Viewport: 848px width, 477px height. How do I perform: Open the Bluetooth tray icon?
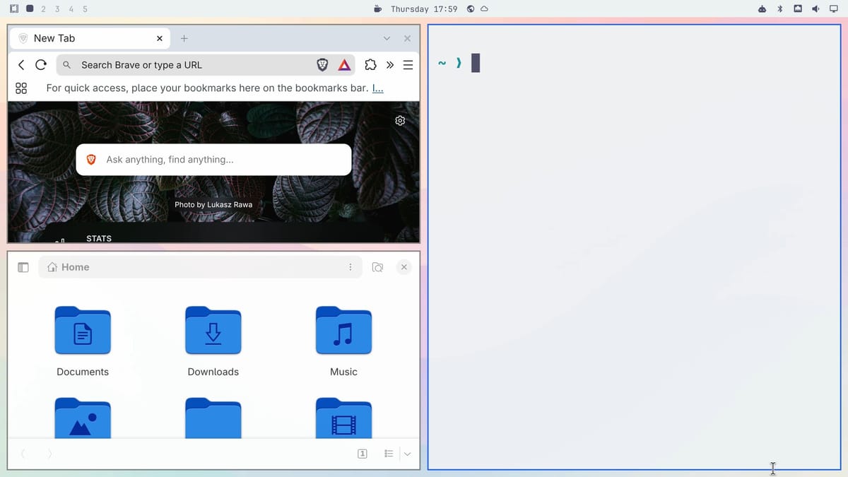780,9
